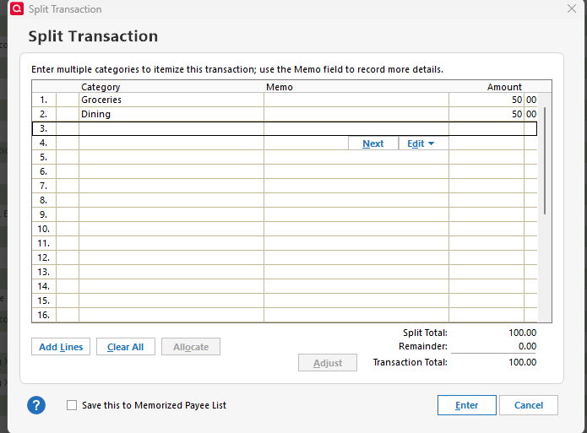Screen dimensions: 587x433
Task: Click the Memo column header
Action: point(280,87)
